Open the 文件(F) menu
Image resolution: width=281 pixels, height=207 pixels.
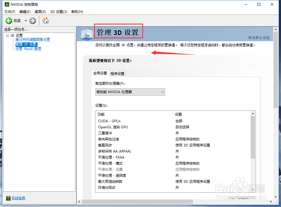coord(10,12)
